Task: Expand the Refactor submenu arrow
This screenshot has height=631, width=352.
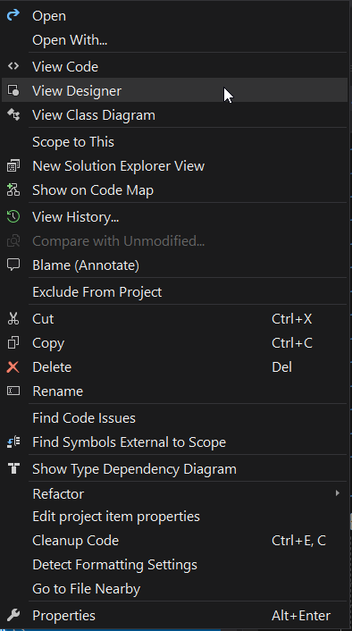Action: point(338,493)
